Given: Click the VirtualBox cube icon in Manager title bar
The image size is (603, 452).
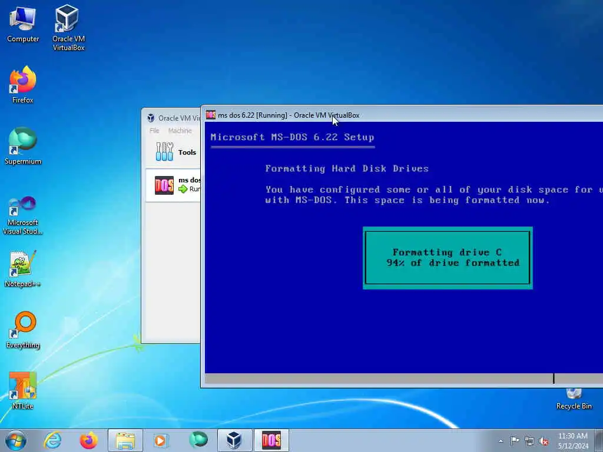Looking at the screenshot, I should click(x=151, y=118).
